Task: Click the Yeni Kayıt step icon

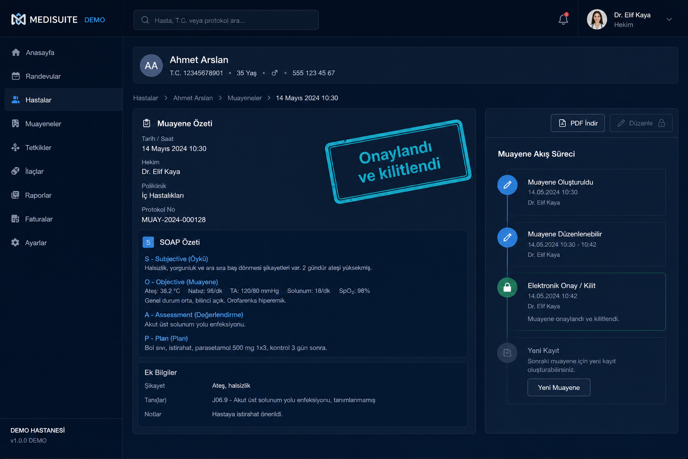Action: pos(507,353)
